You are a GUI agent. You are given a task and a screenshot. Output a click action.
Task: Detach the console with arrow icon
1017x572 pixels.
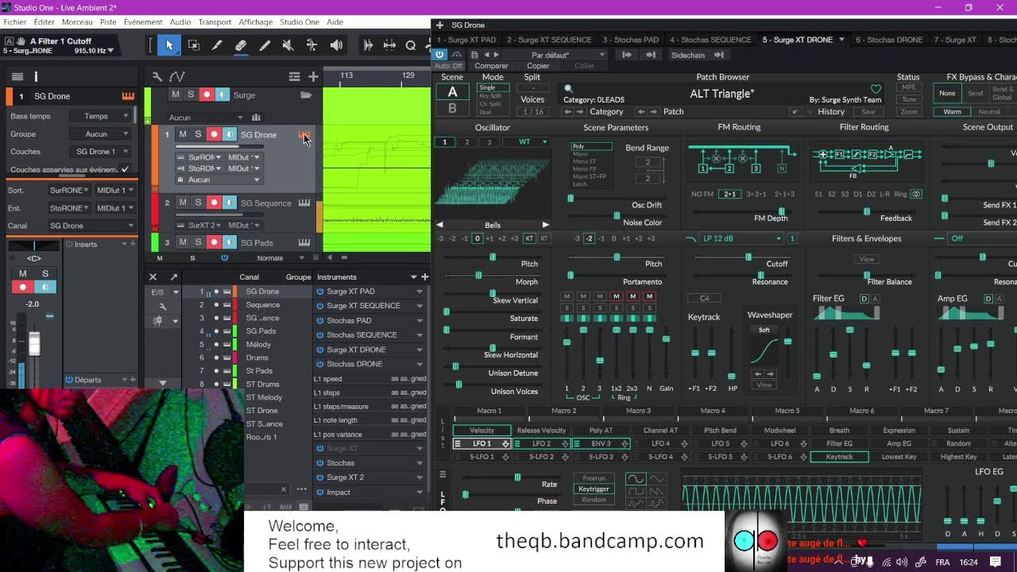pos(174,276)
